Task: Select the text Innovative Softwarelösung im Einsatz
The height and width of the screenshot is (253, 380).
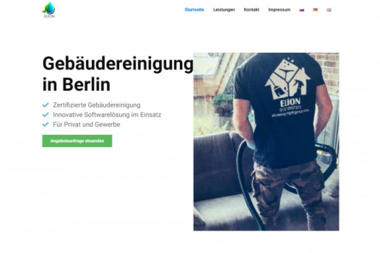Action: [x=107, y=115]
